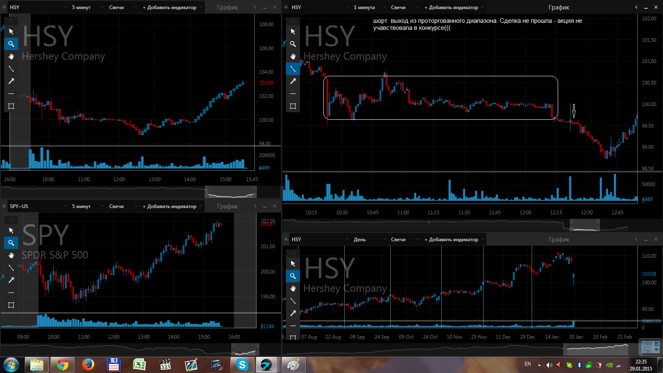Click the navigator range handle under HSY daily chart
663x373 pixels.
tap(596, 350)
